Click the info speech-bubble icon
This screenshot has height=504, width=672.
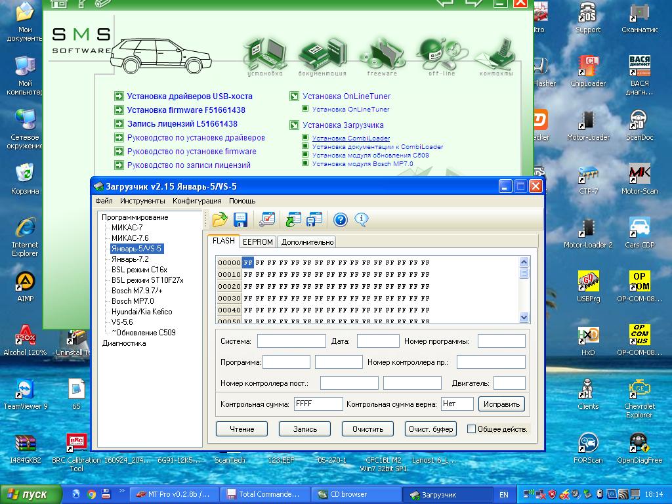pos(362,219)
